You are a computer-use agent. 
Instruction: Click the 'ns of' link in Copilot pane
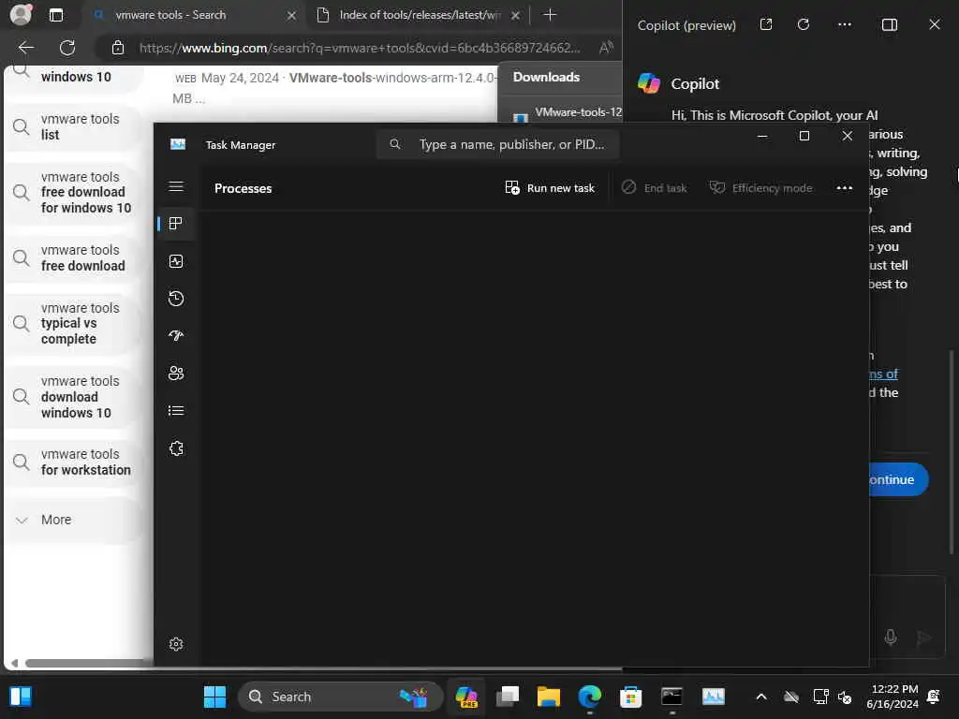coord(883,374)
